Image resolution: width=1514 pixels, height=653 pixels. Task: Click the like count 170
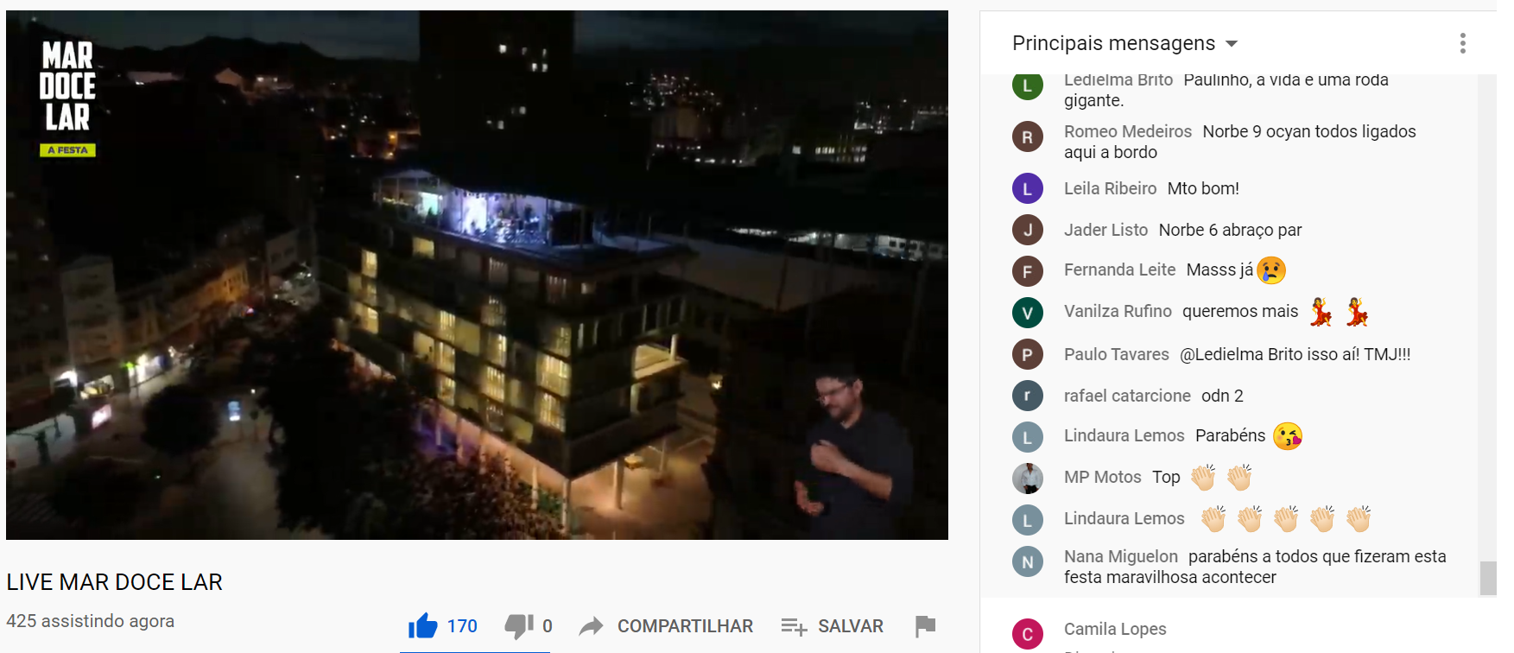click(x=462, y=626)
